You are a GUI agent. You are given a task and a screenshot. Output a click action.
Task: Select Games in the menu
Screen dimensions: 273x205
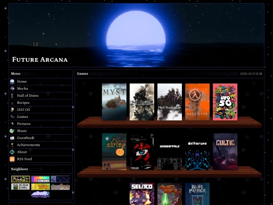tap(22, 117)
